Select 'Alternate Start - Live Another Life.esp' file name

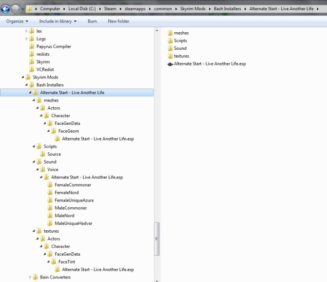210,64
